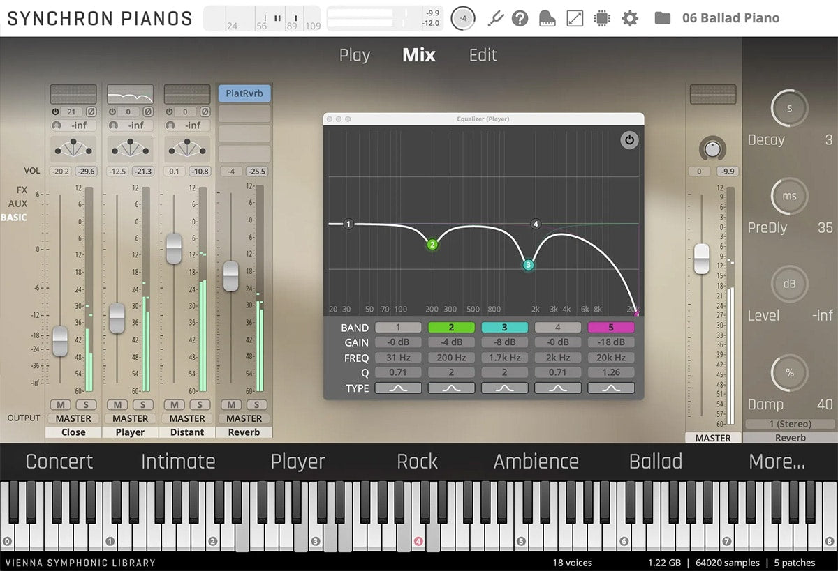This screenshot has height=571, width=838.
Task: Invert phase on the Close channel
Action: point(90,112)
